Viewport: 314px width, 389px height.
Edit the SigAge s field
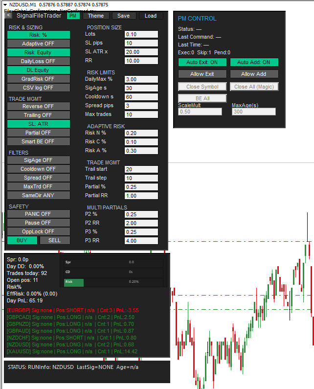141,88
